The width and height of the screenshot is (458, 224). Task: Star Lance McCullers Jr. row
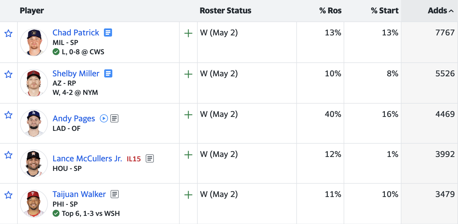tap(8, 155)
